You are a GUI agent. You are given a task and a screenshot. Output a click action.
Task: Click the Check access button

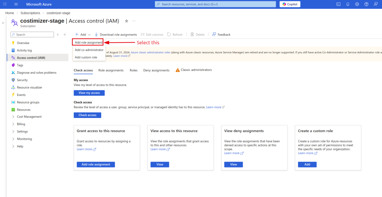[87, 115]
